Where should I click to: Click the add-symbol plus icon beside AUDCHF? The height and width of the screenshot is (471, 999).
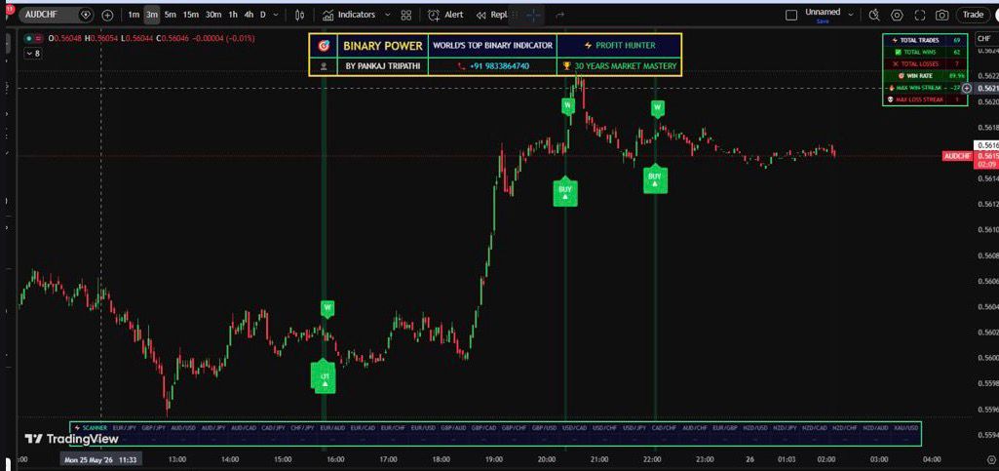pos(107,15)
